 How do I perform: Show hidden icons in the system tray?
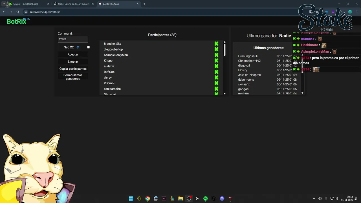click(x=314, y=198)
